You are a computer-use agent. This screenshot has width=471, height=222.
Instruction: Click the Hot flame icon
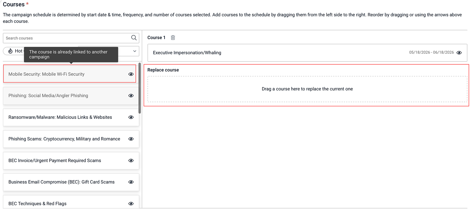click(x=10, y=51)
